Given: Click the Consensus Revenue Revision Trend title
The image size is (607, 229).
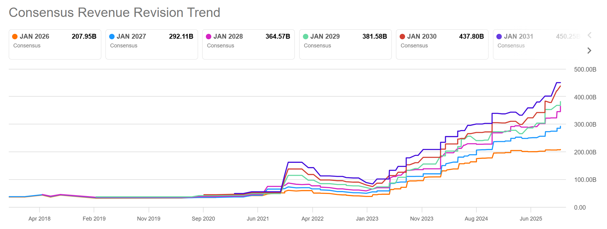Looking at the screenshot, I should 114,12.
